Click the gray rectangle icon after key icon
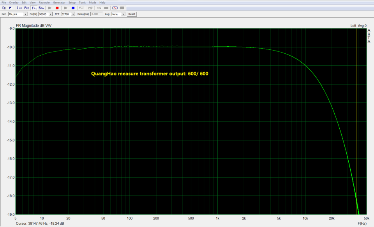 pos(106,8)
